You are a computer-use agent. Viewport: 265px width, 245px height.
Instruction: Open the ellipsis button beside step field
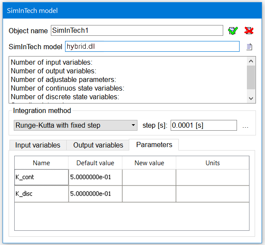[x=245, y=126]
